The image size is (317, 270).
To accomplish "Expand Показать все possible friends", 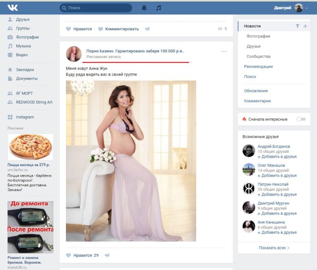I will (x=274, y=248).
